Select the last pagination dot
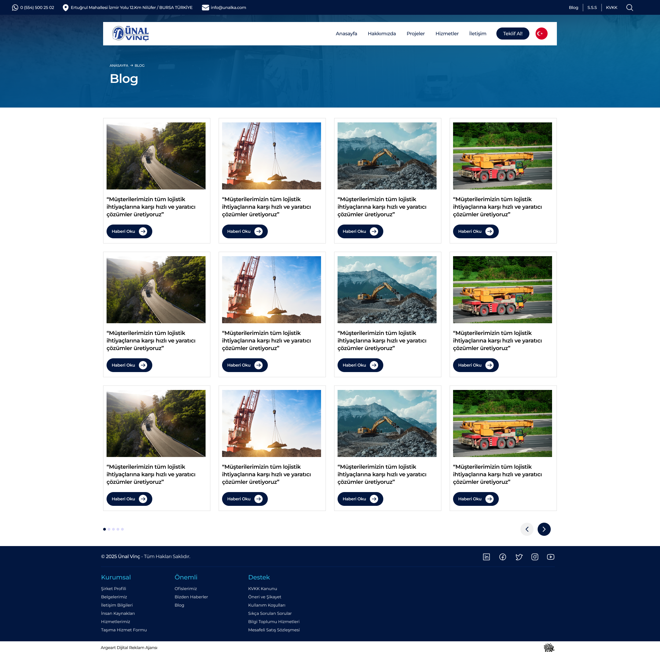 tap(122, 529)
